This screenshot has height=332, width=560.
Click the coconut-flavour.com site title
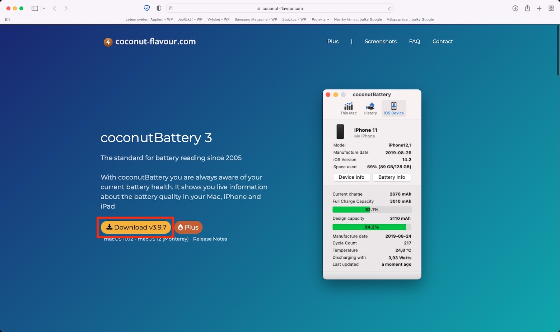155,42
